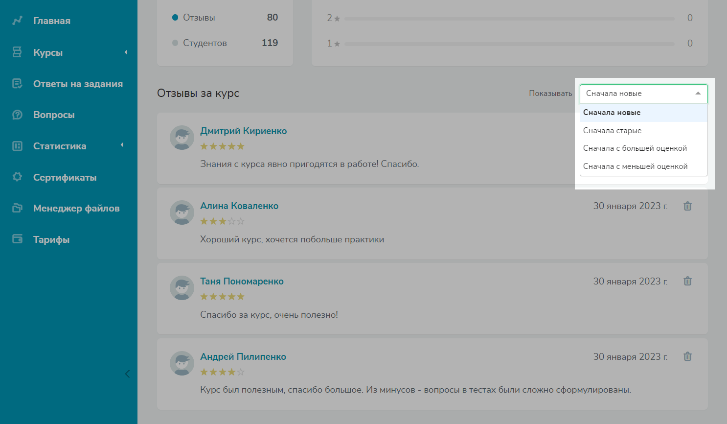Screen dimensions: 727x424
Task: Select the Сначала старые sort option
Action: coord(612,131)
